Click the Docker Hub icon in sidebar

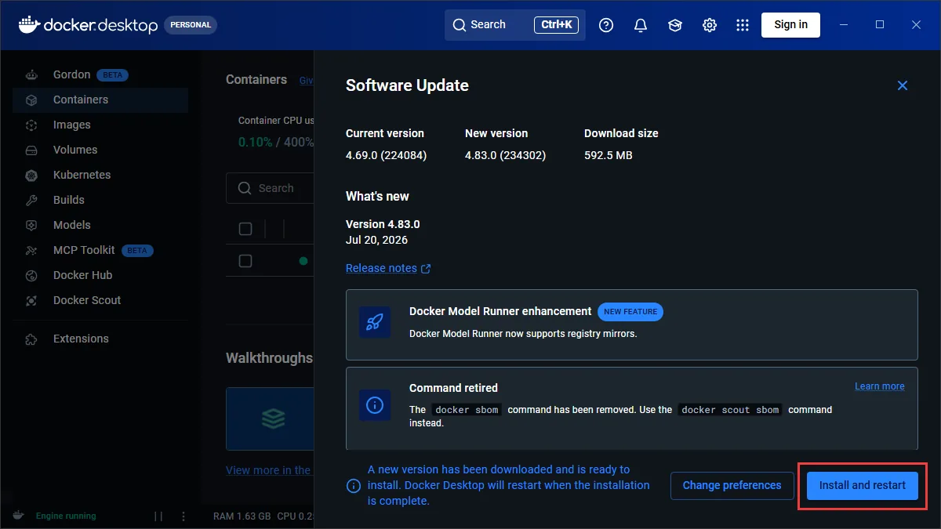[31, 276]
